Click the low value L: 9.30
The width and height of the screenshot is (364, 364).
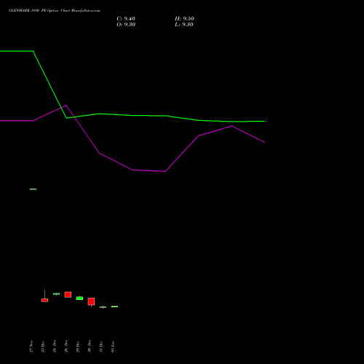[184, 24]
